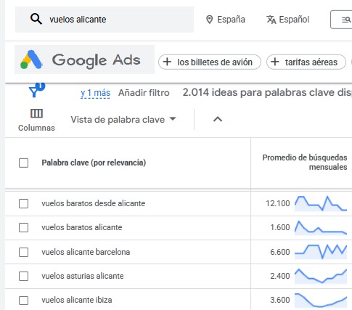Check 'vuelos alicante barcelona' row

click(23, 252)
